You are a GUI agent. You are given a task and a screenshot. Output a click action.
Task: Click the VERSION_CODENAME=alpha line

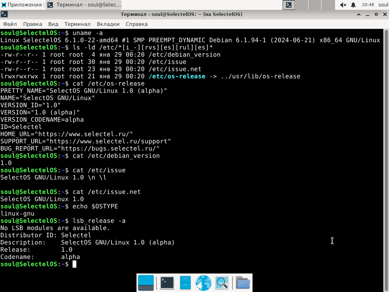(x=42, y=120)
